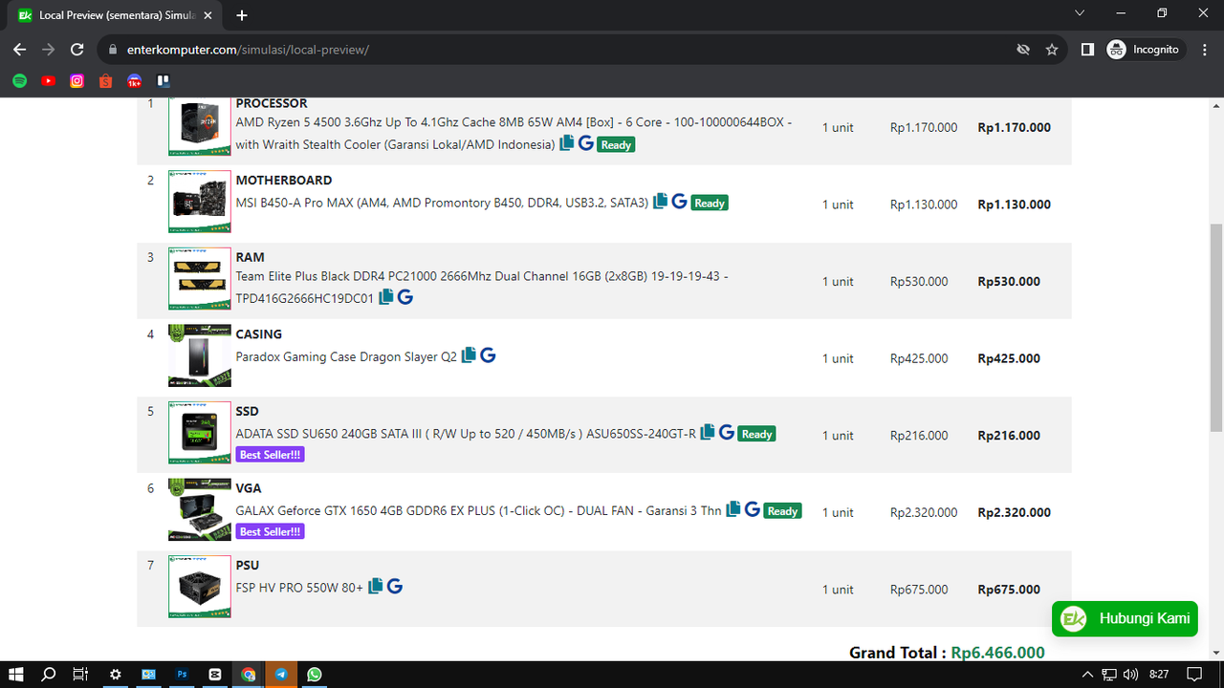Click Grand Total Rp6.466.000 amount

tap(998, 653)
